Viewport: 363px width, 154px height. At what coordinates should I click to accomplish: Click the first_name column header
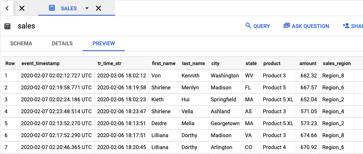coord(164,63)
